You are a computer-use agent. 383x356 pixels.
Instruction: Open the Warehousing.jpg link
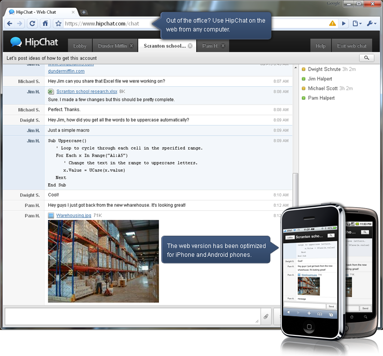(74, 216)
